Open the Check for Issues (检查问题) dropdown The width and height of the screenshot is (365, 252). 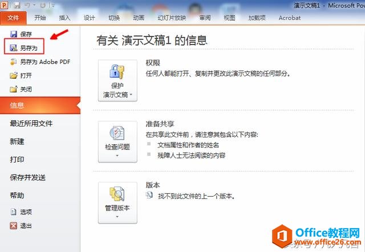[x=117, y=141]
